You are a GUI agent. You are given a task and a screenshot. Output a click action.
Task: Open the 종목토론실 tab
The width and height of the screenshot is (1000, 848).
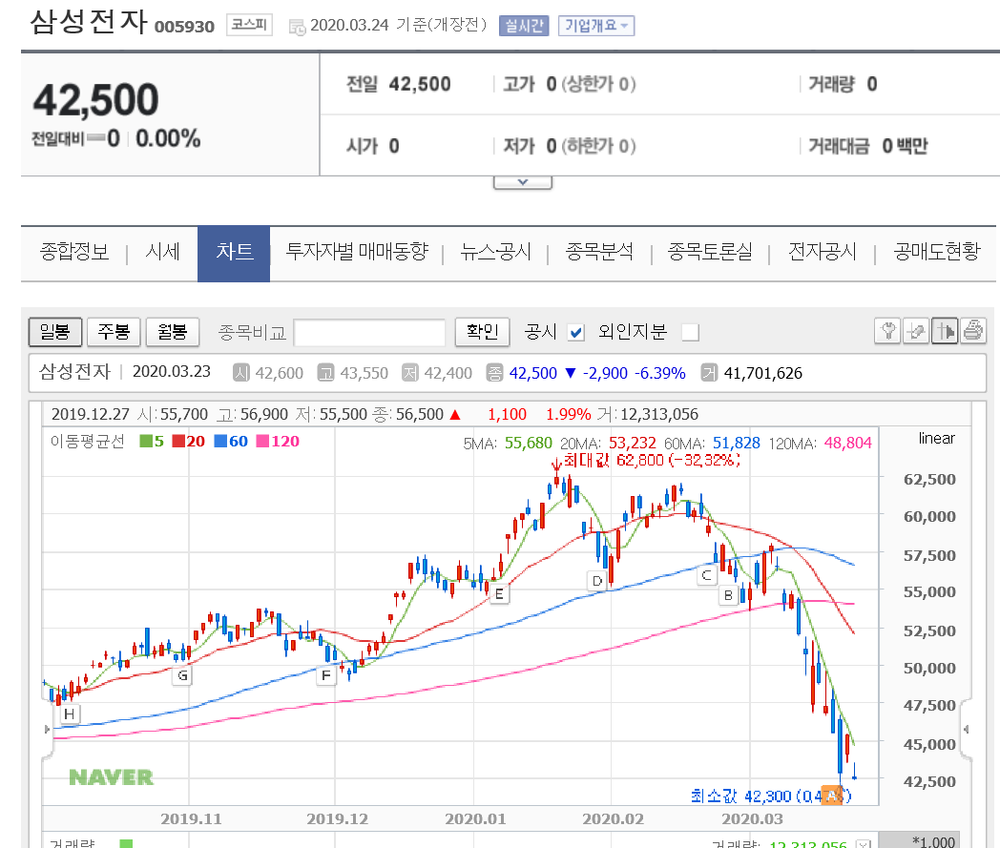click(x=710, y=252)
